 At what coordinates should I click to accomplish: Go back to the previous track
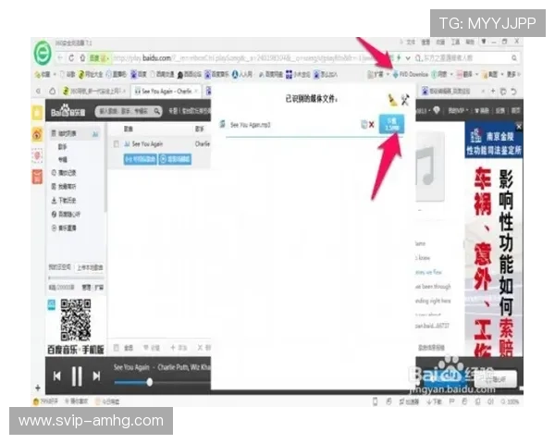(x=57, y=376)
